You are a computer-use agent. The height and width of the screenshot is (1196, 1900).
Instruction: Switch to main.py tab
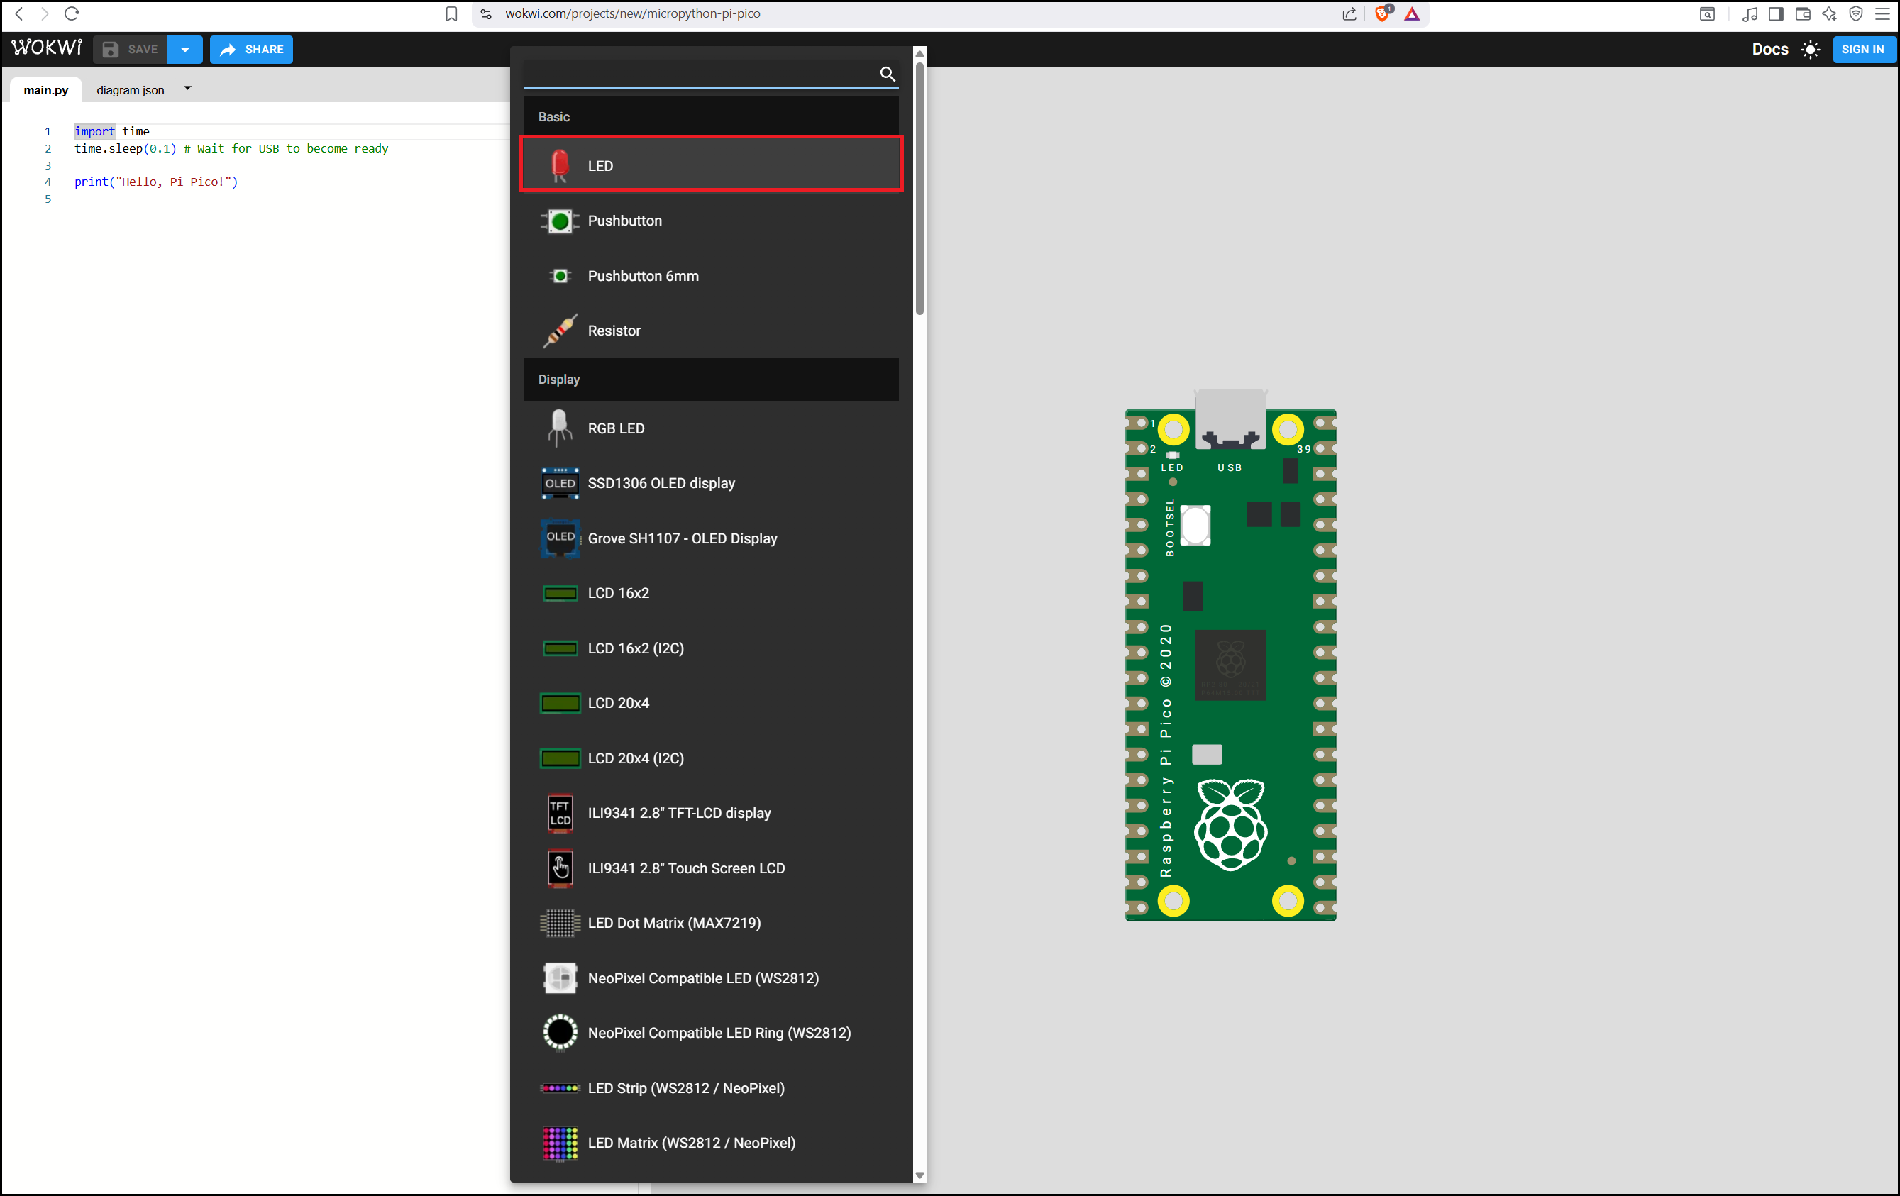coord(46,90)
